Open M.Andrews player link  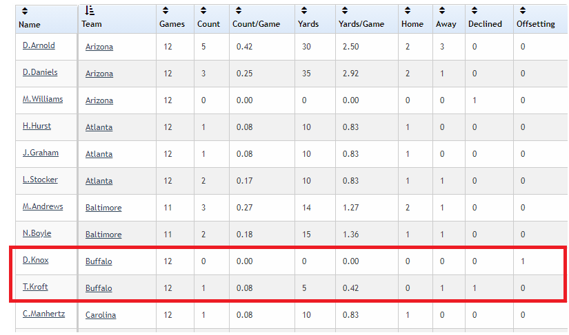pos(43,206)
